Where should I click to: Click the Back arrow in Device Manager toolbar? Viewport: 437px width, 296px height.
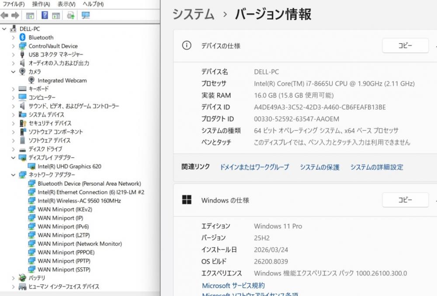[x=4, y=15]
